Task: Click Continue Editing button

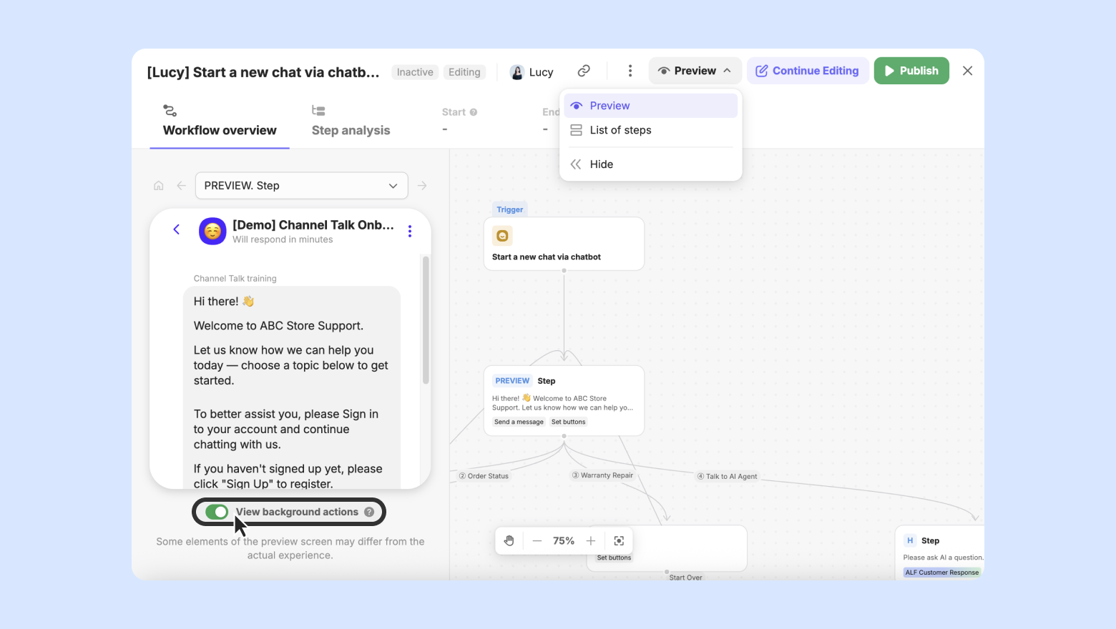Action: tap(808, 71)
